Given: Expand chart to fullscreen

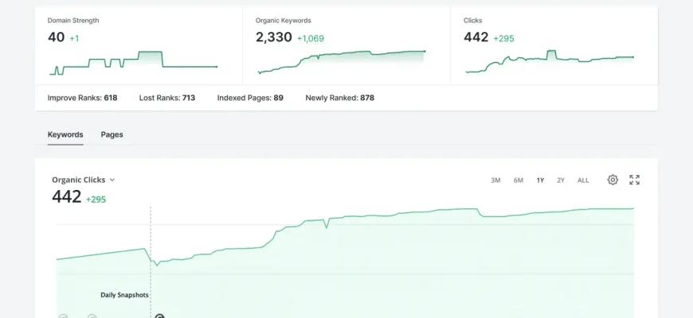Looking at the screenshot, I should click(x=634, y=180).
